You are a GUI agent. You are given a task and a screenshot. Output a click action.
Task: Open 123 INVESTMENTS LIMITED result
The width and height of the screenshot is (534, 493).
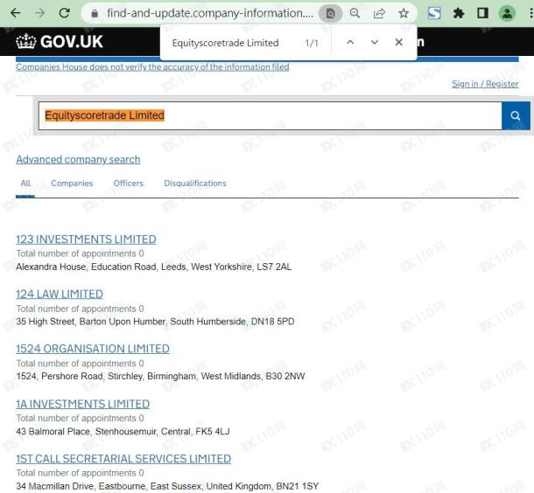(86, 240)
